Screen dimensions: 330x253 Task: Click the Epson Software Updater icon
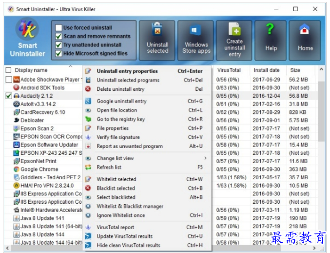(x=16, y=145)
